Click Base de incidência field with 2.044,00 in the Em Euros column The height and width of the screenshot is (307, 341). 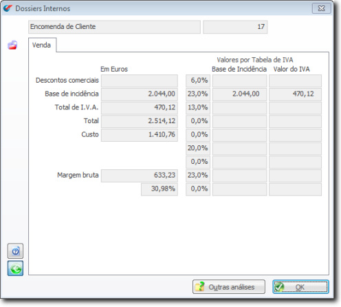pyautogui.click(x=140, y=94)
